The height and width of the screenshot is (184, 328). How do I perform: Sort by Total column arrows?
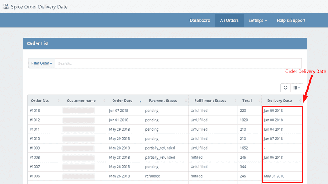[x=259, y=101]
